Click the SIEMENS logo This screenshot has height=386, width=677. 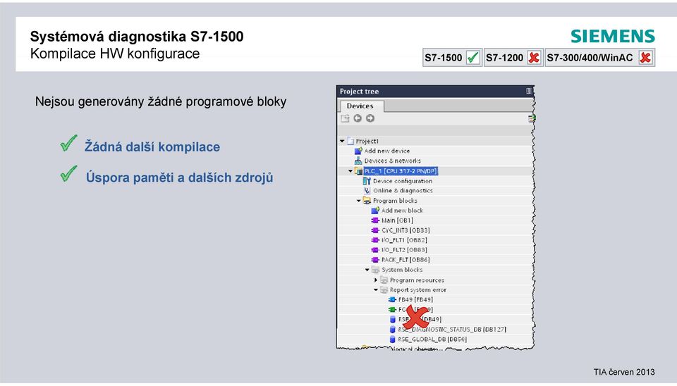(613, 36)
